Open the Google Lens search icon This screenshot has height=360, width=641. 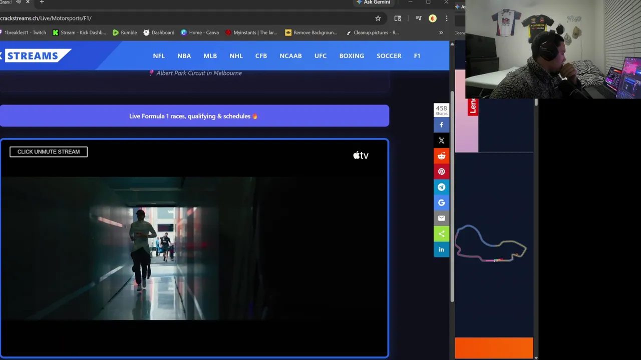coord(398,18)
